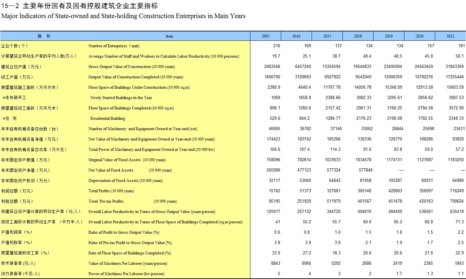
Task: Select the 2015 completed output value 6927922
Action: click(x=332, y=77)
